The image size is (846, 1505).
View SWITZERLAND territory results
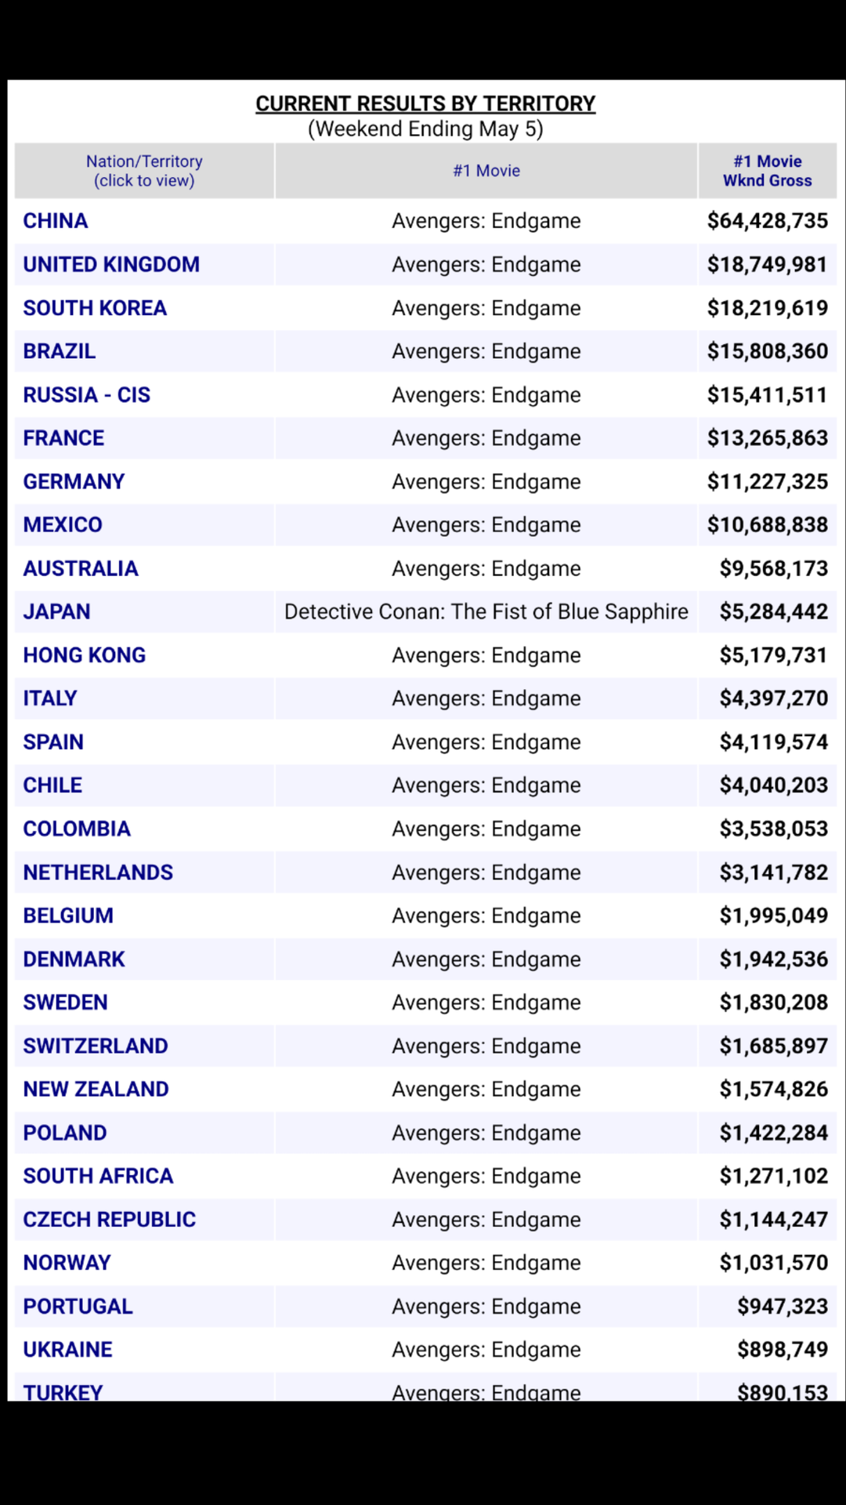pyautogui.click(x=96, y=1046)
